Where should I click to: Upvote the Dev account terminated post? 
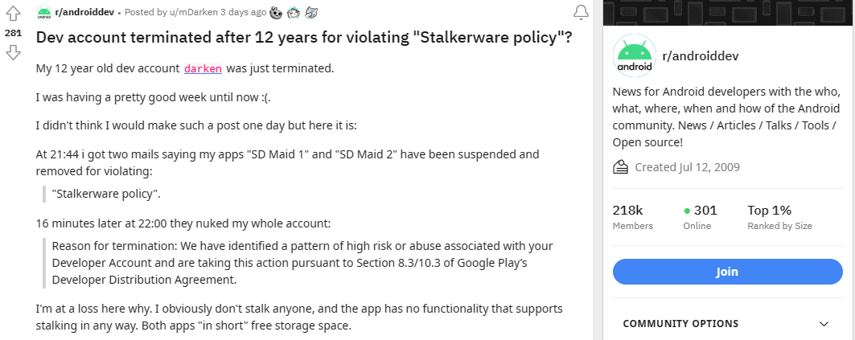(13, 14)
